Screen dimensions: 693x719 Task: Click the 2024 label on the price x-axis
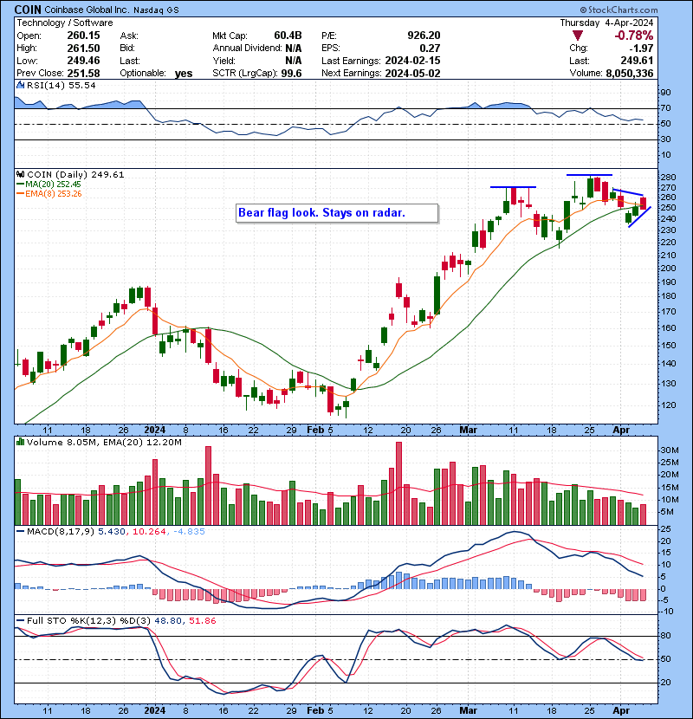pos(154,430)
